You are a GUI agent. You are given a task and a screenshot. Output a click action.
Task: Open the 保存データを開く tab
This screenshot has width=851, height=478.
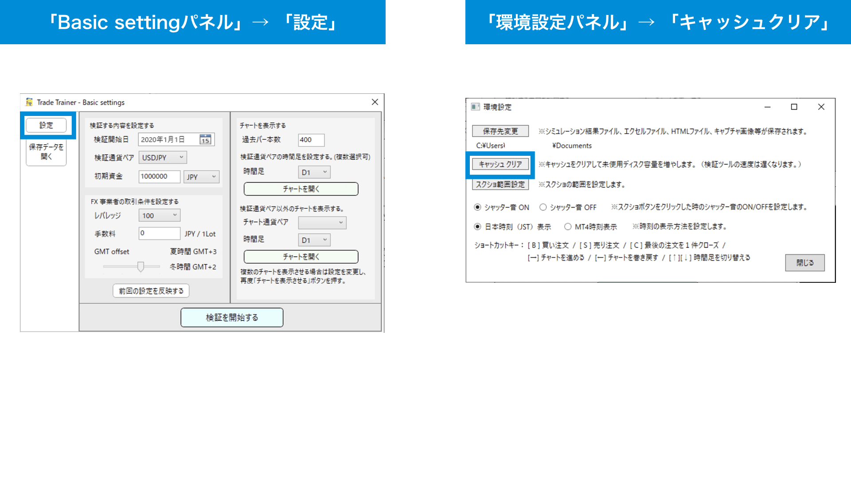tap(46, 152)
